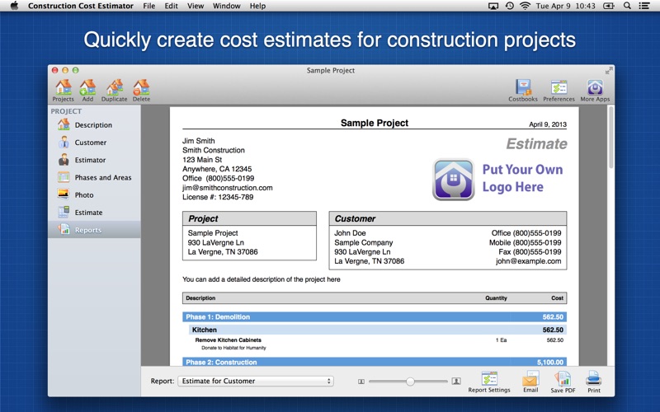The image size is (660, 412).
Task: Click the More Apps icon
Action: [595, 89]
